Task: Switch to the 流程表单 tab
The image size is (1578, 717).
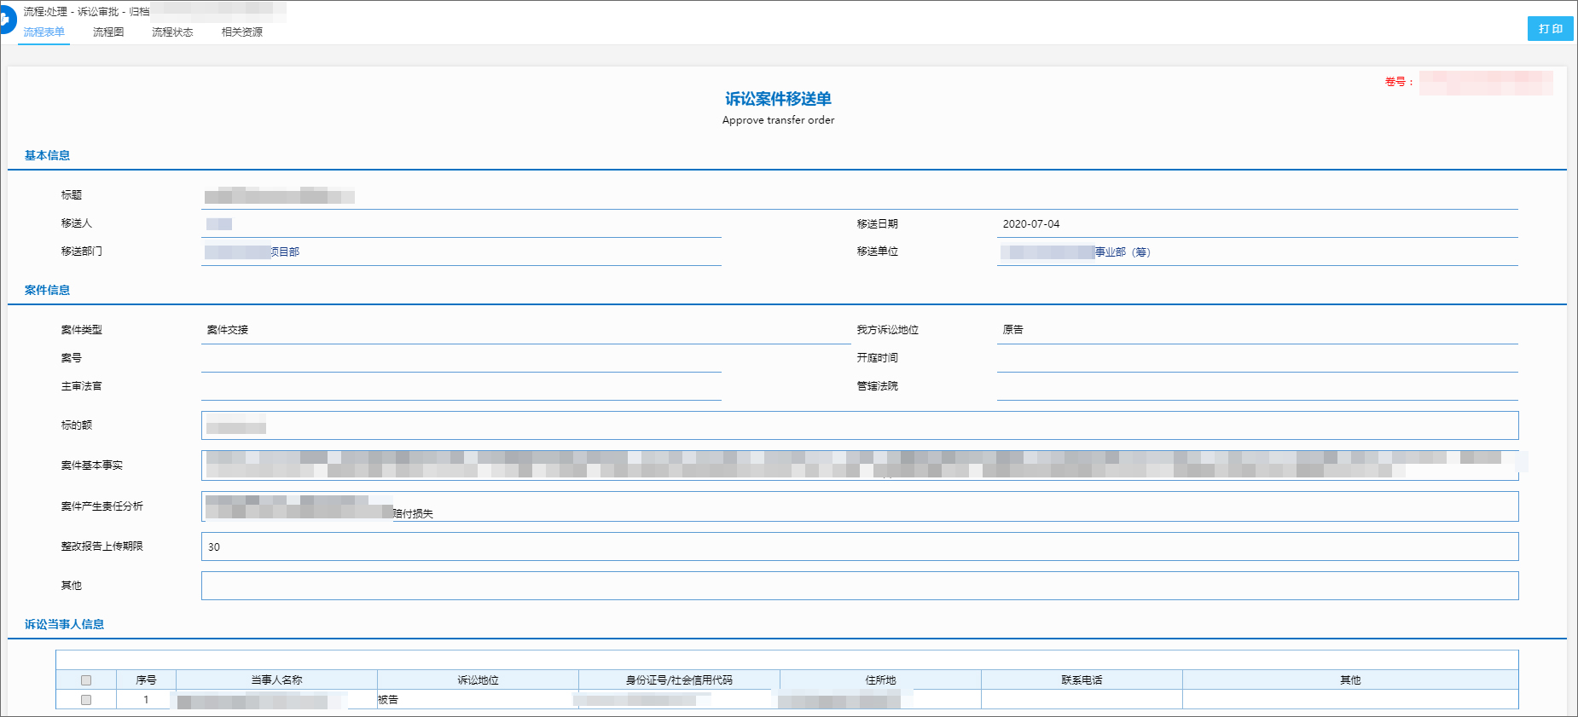Action: point(44,32)
